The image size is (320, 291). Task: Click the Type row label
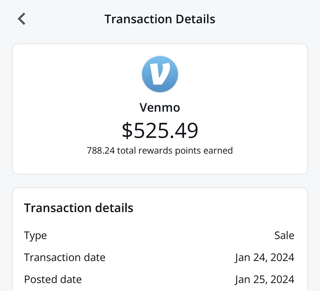click(35, 235)
